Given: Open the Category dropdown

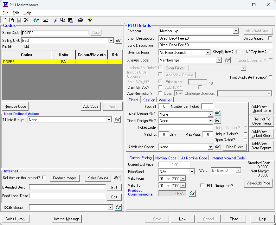Looking at the screenshot, I should pos(235,31).
